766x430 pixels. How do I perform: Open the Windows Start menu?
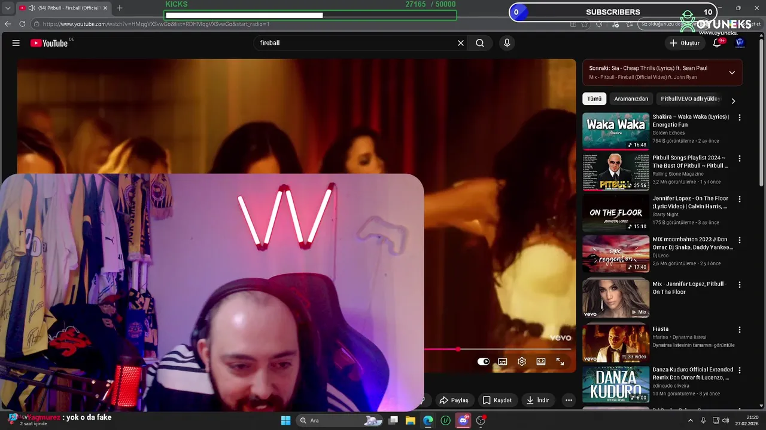285,420
